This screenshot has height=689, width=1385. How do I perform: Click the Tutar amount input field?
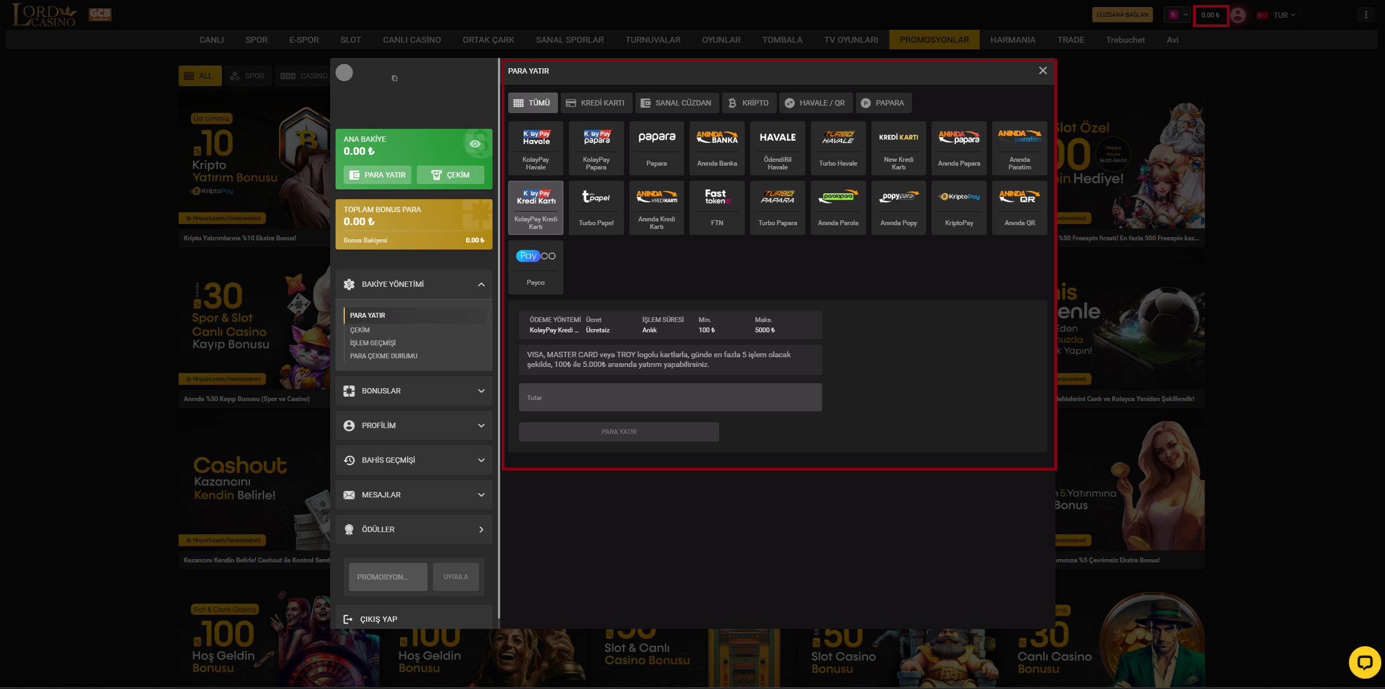[x=670, y=397]
